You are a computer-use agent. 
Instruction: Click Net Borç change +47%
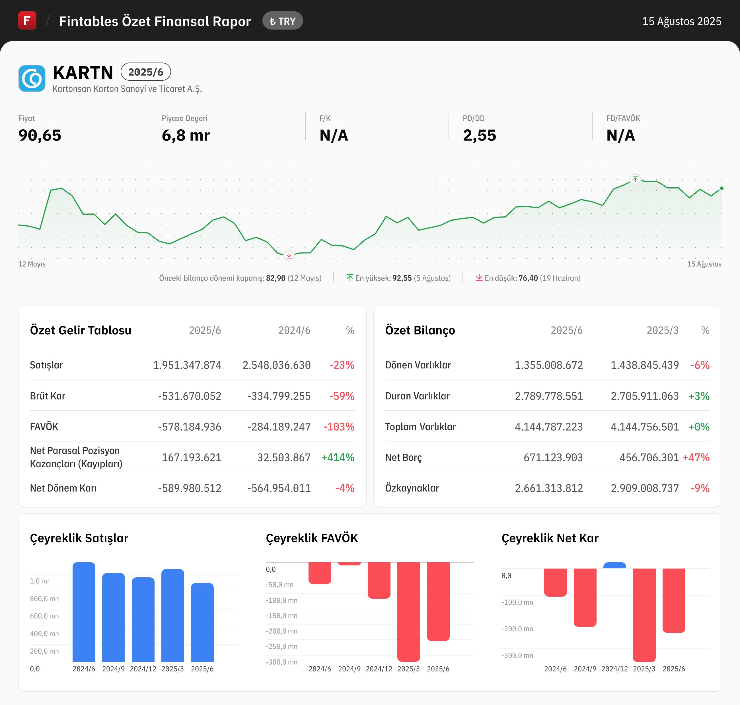(696, 457)
